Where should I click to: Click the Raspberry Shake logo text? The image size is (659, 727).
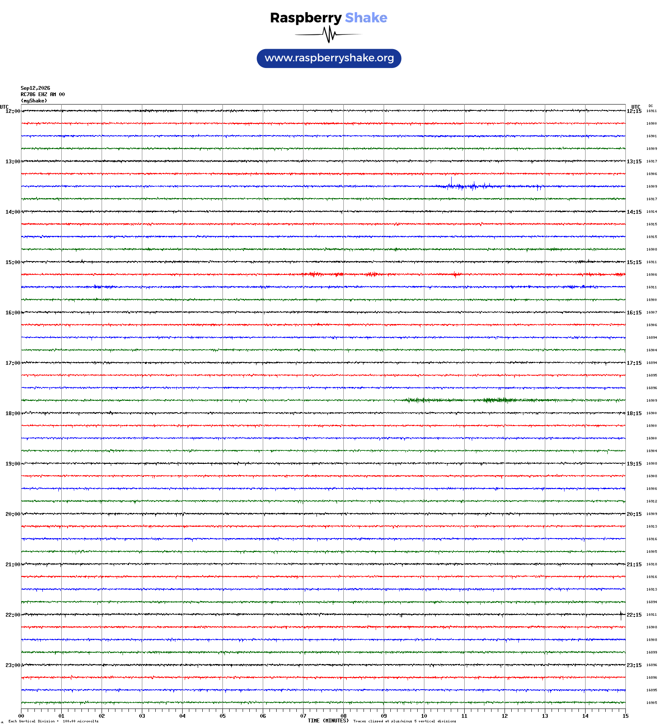point(329,18)
